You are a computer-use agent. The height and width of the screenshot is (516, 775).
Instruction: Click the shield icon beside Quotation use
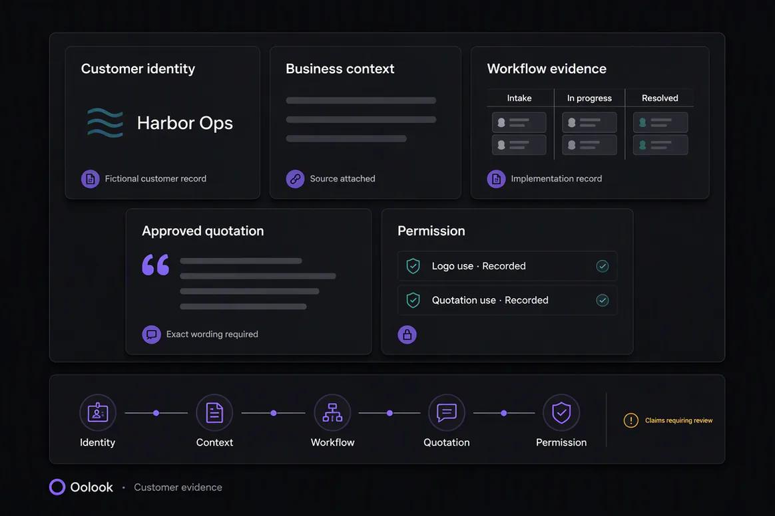click(413, 300)
